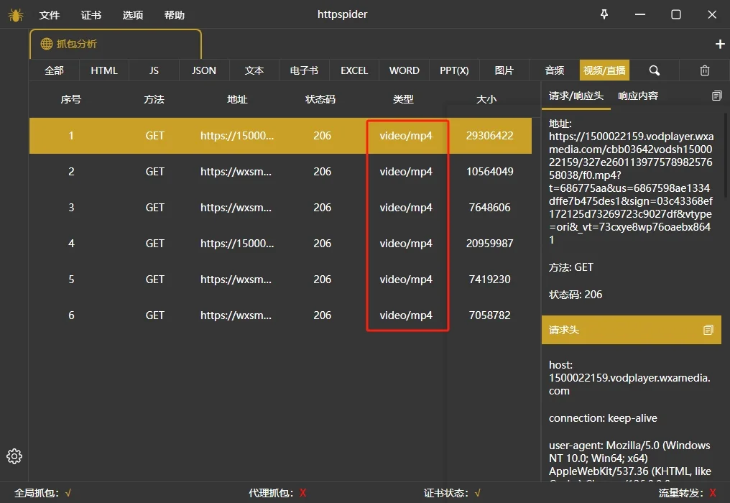The width and height of the screenshot is (730, 503).
Task: Click the globe icon on 抓包分析 tab
Action: pos(47,44)
